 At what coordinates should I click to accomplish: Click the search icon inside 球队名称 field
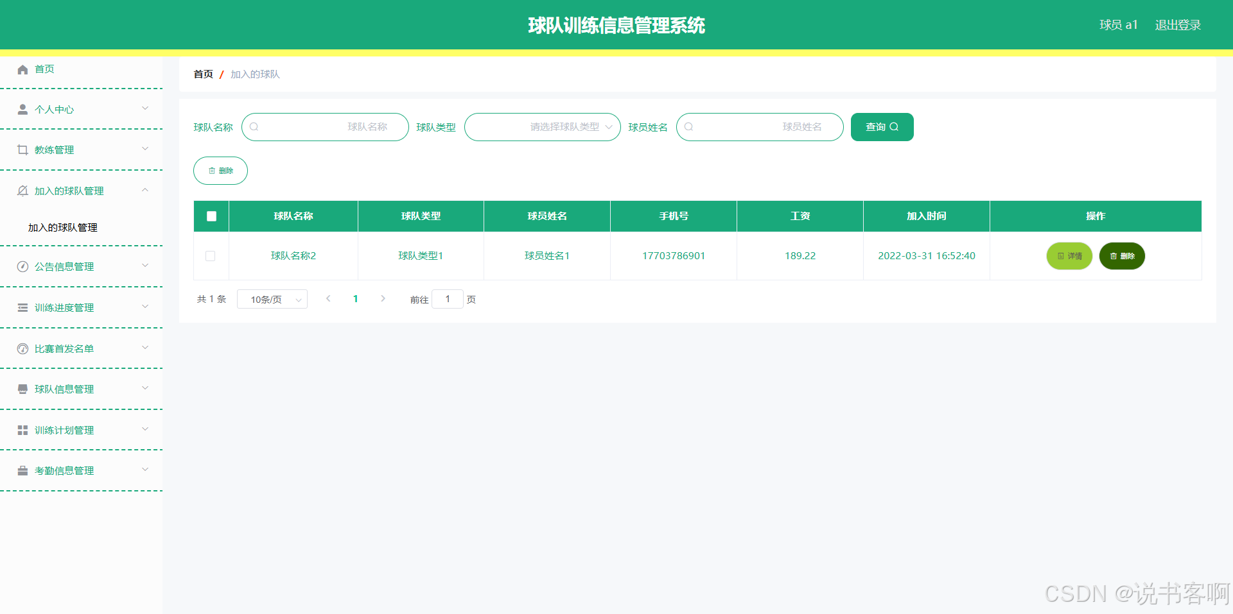(x=254, y=127)
